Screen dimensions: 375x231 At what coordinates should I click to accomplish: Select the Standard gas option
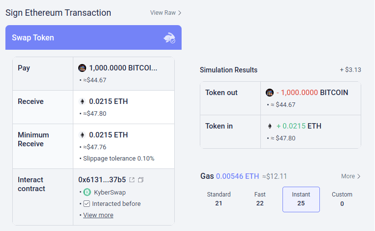point(219,199)
